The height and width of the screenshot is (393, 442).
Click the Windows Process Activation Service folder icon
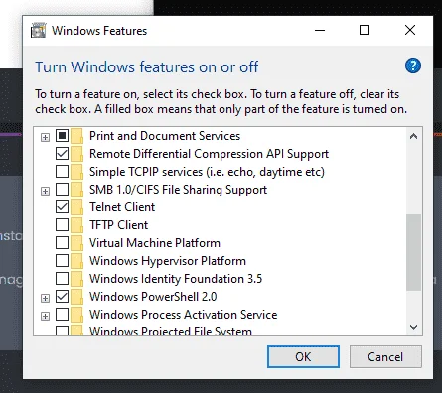click(77, 315)
